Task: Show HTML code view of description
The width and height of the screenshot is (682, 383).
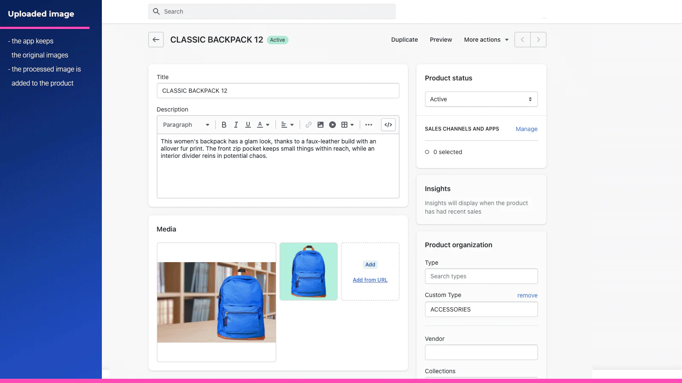Action: [388, 125]
